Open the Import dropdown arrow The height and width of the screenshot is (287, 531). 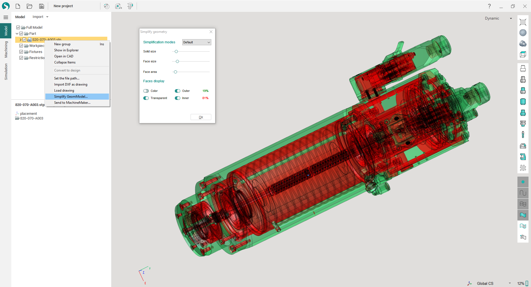click(x=47, y=17)
